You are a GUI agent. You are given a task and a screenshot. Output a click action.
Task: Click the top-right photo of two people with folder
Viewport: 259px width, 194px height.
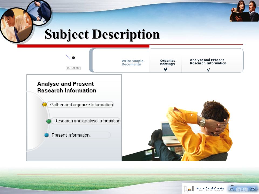(244, 11)
